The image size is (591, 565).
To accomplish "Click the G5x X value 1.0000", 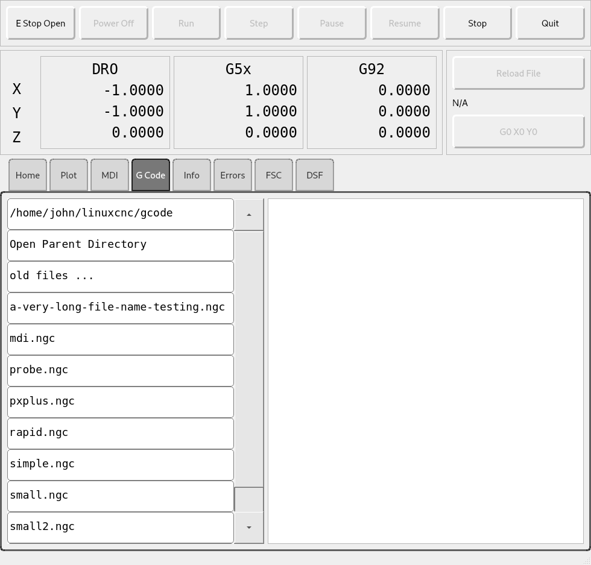I will 271,90.
